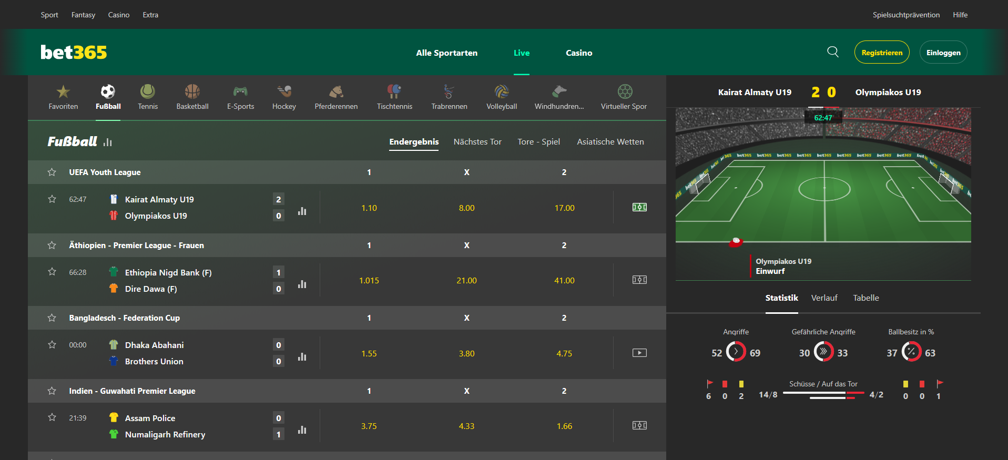Toggle favorite star for Ethiopia Nigd Bank match
The width and height of the screenshot is (1008, 460).
52,272
